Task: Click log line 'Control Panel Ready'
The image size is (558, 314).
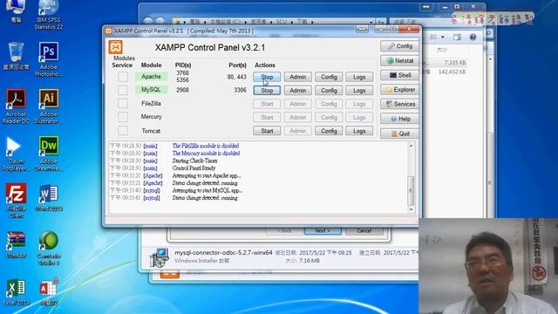Action: pos(194,168)
